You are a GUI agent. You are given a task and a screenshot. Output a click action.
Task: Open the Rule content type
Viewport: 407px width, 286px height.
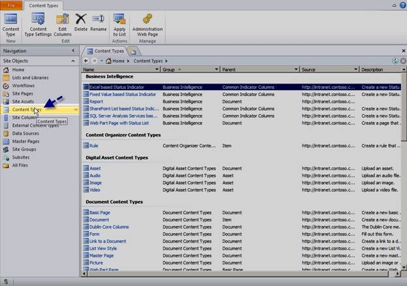click(x=94, y=146)
